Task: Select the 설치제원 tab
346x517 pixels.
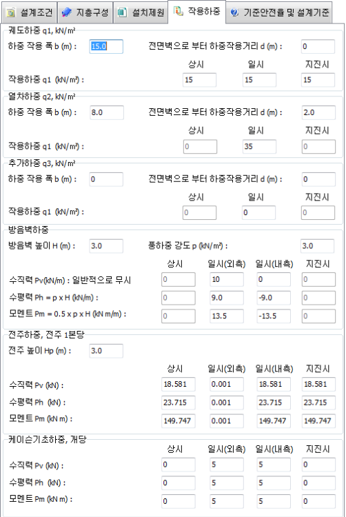Action: [141, 12]
